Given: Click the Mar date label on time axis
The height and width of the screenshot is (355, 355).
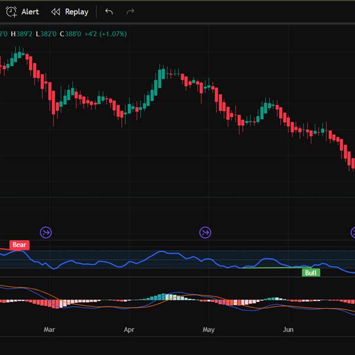Looking at the screenshot, I should (x=49, y=330).
